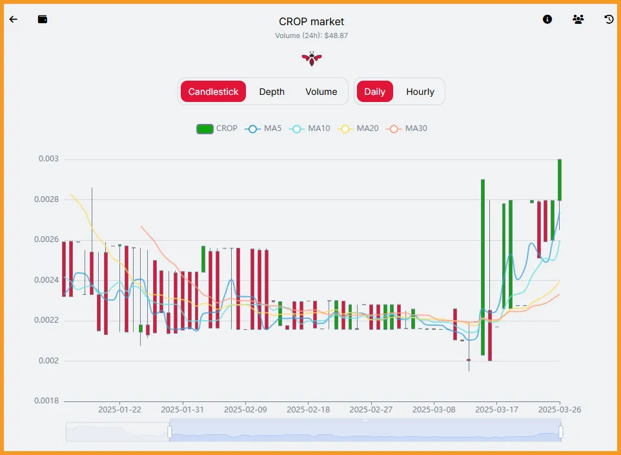Viewport: 621px width, 455px height.
Task: Click the 0.003 y-axis label
Action: 48,159
